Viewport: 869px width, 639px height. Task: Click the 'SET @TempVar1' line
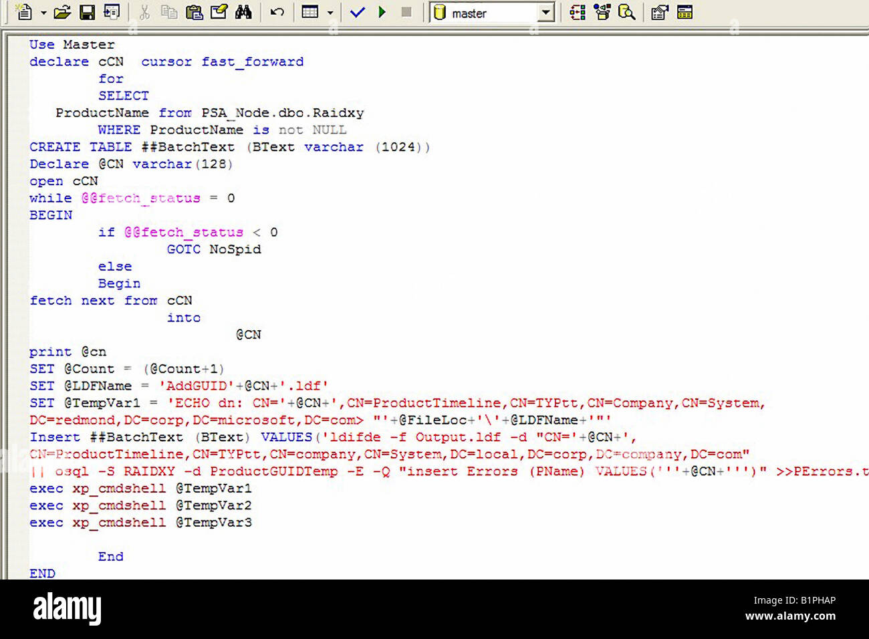pos(397,403)
